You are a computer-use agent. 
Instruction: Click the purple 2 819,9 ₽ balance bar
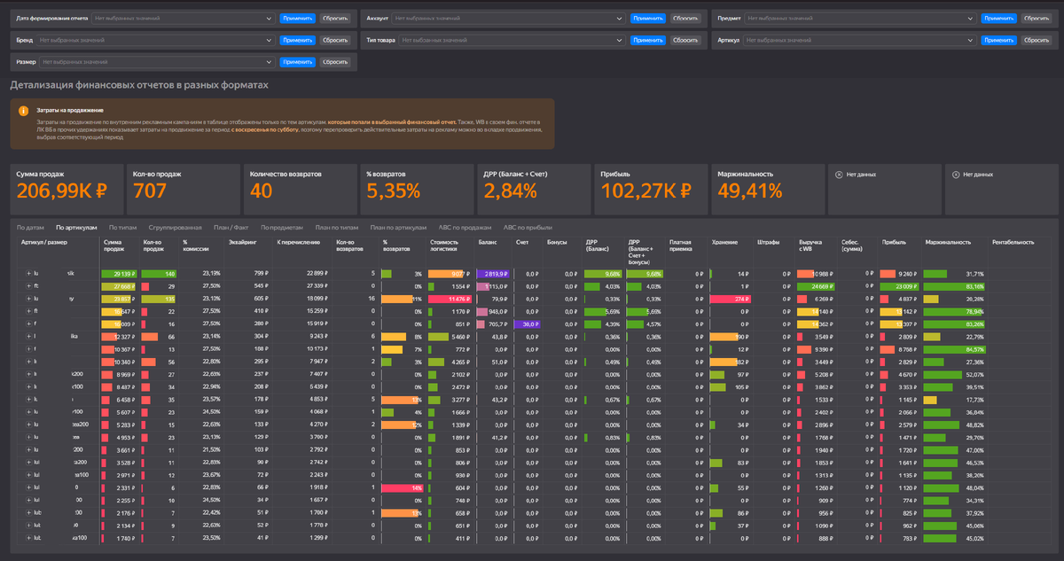tap(492, 274)
